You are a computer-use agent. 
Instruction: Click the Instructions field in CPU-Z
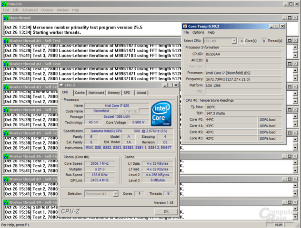tap(129, 148)
